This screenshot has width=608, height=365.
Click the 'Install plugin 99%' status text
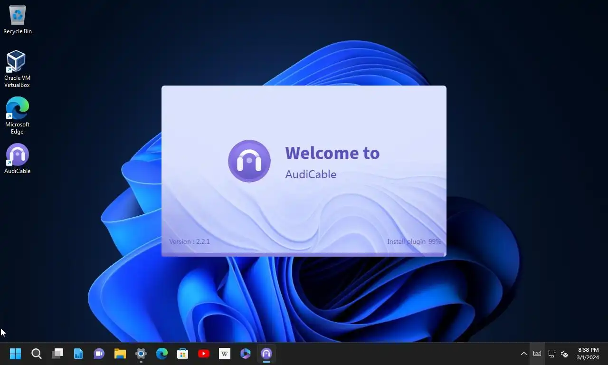[x=414, y=241]
